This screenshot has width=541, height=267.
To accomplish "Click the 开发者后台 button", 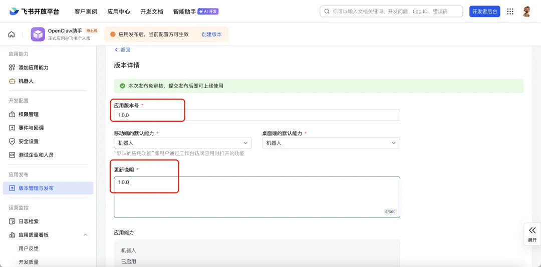I will tap(484, 11).
